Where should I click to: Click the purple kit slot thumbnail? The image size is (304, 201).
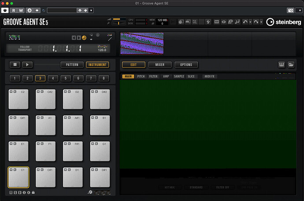(142, 44)
